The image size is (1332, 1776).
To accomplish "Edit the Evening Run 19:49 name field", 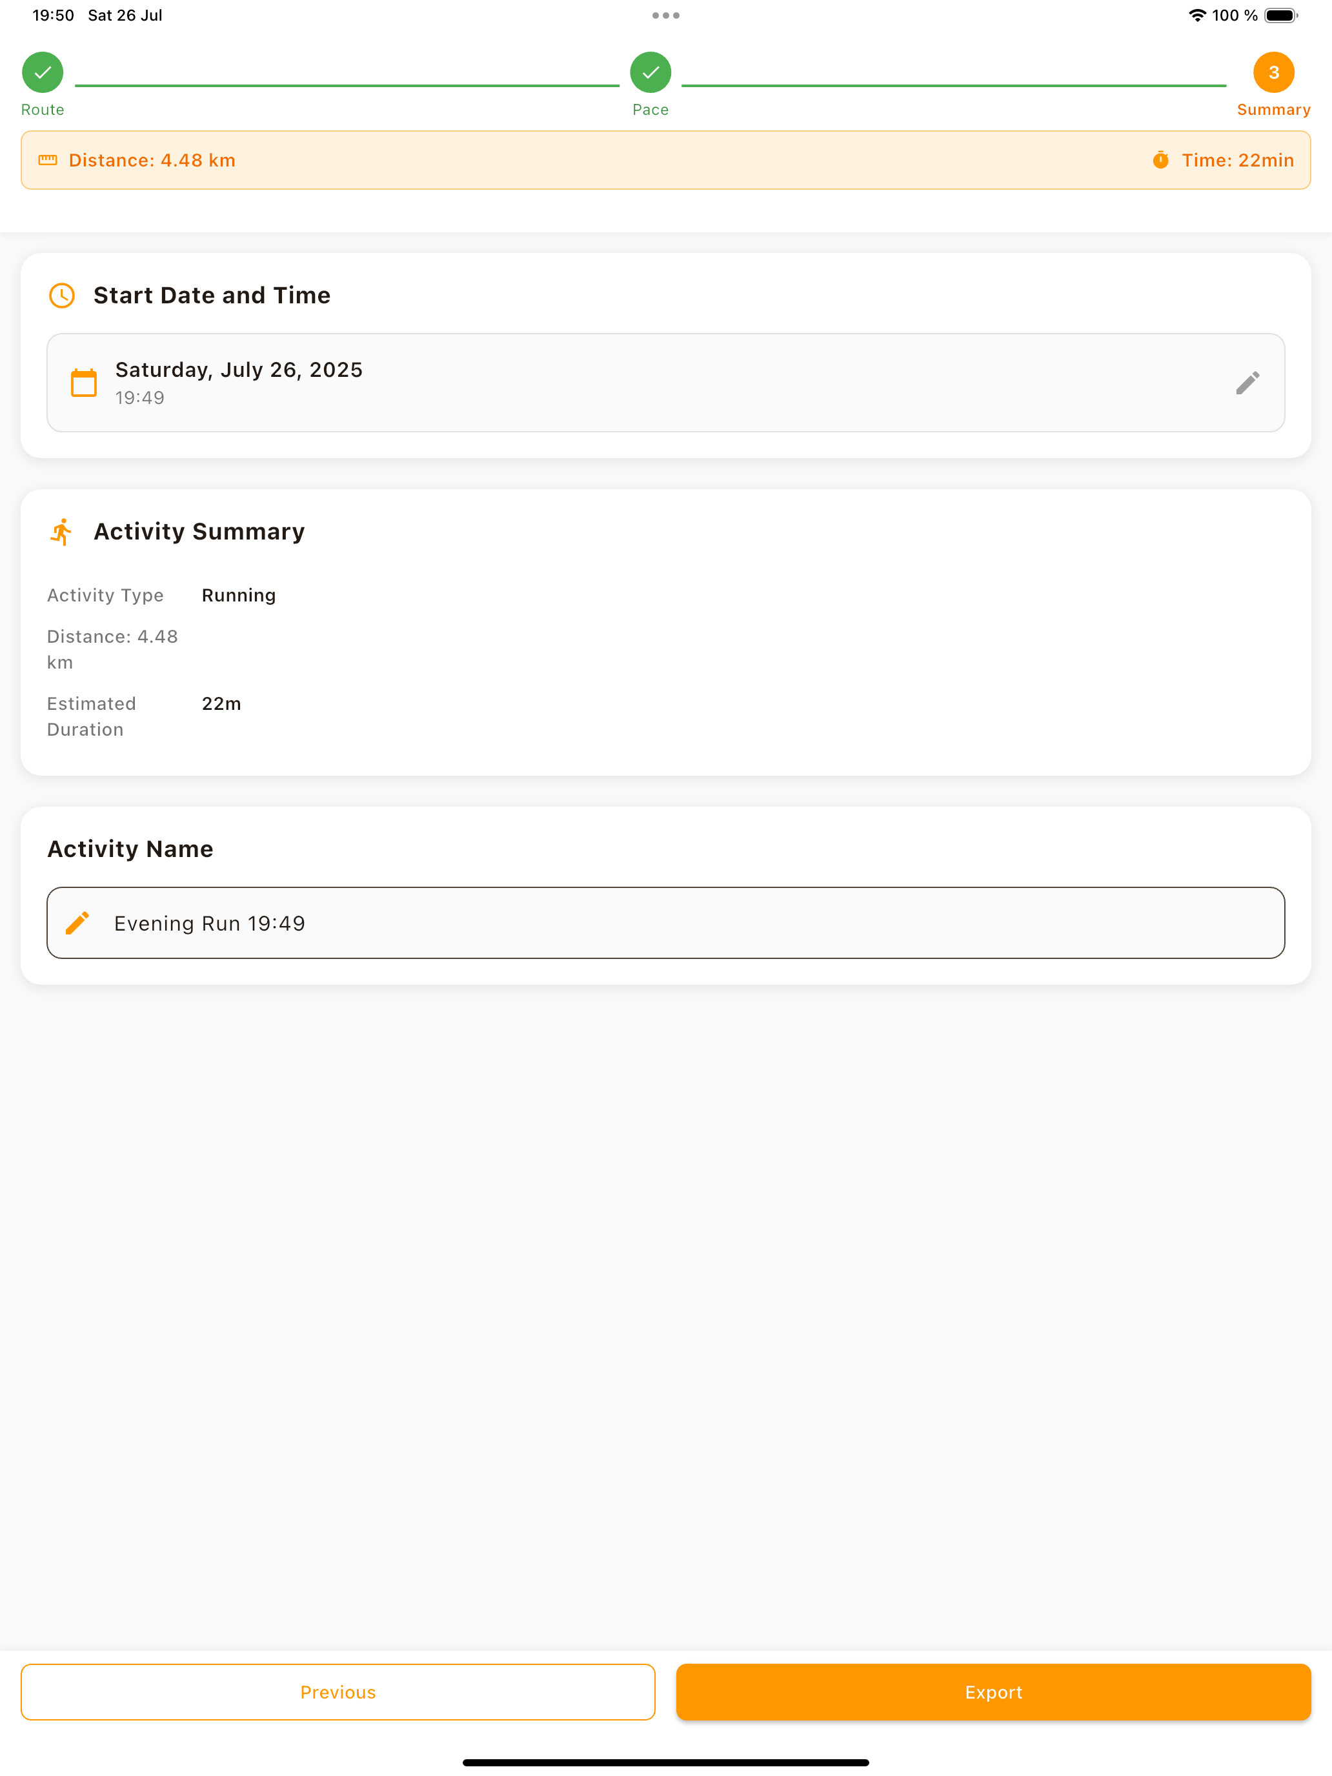I will pyautogui.click(x=665, y=922).
